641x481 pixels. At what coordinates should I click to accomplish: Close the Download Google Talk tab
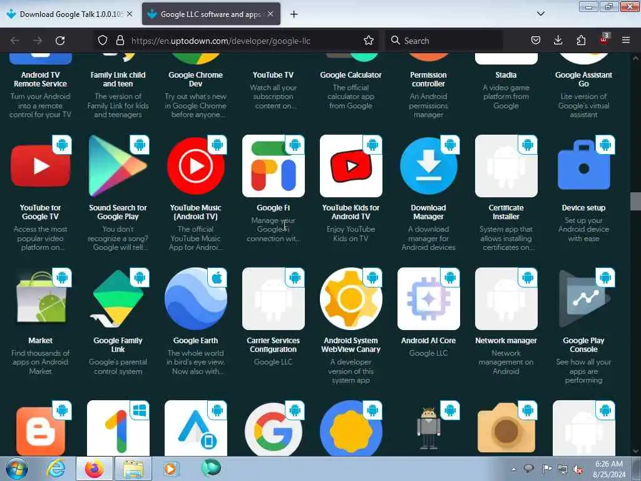130,14
